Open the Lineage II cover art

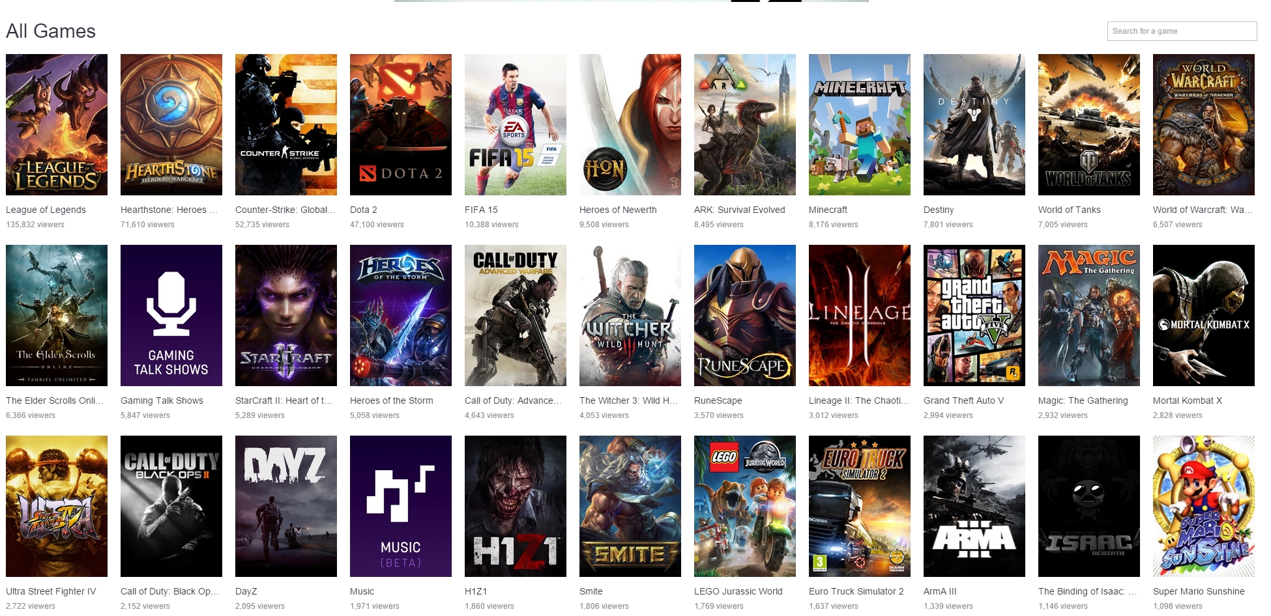coord(860,315)
